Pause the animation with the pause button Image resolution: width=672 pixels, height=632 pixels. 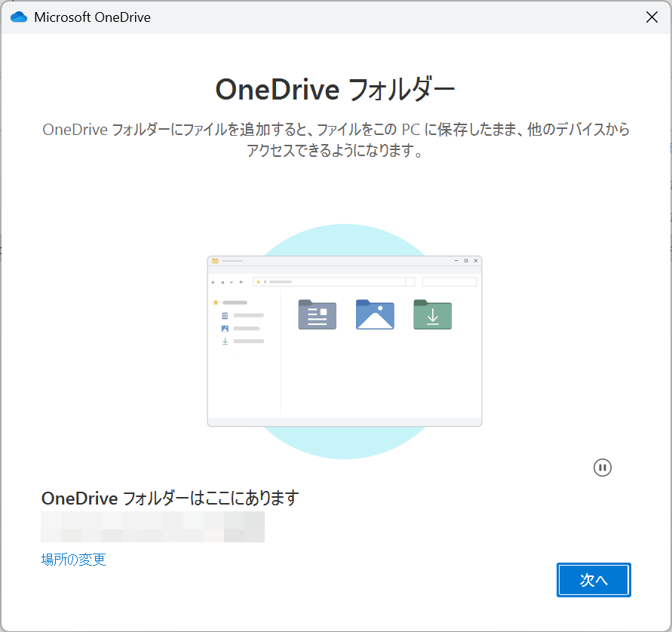pos(602,468)
